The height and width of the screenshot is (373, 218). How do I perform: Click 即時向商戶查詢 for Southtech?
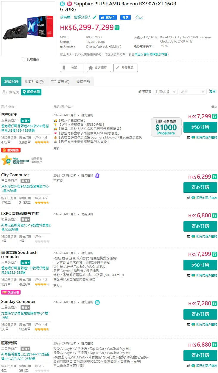pyautogui.click(x=204, y=276)
